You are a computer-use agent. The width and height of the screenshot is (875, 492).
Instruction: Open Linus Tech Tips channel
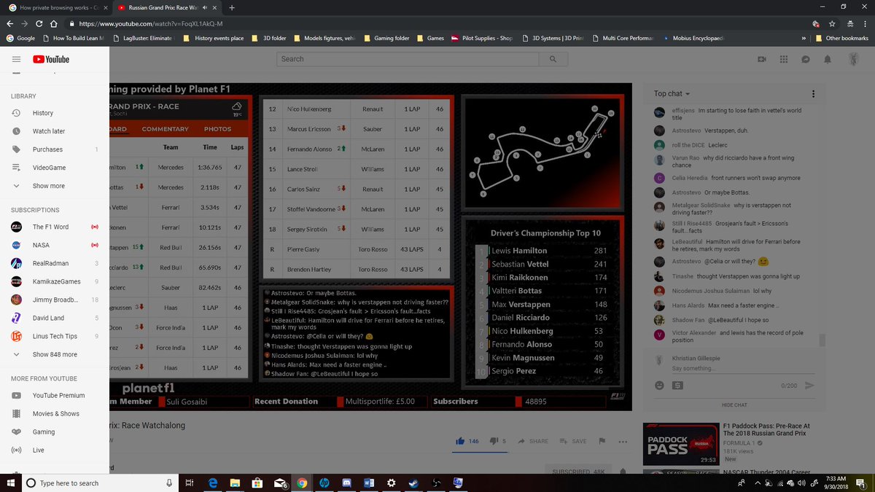tap(55, 336)
